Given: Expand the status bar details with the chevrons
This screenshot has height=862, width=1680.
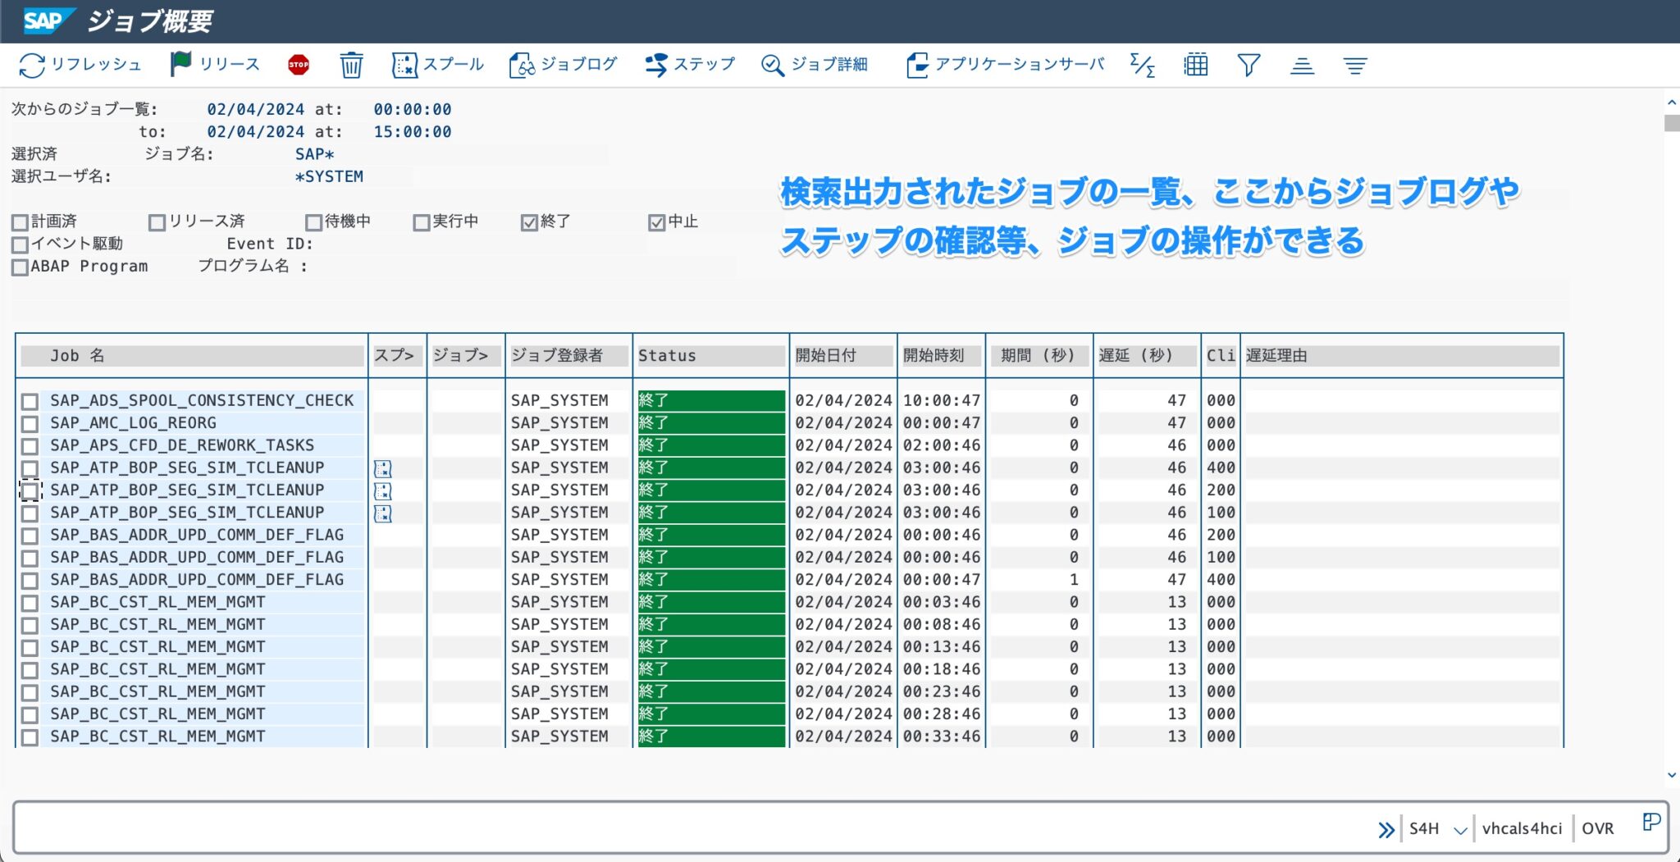Looking at the screenshot, I should 1388,828.
